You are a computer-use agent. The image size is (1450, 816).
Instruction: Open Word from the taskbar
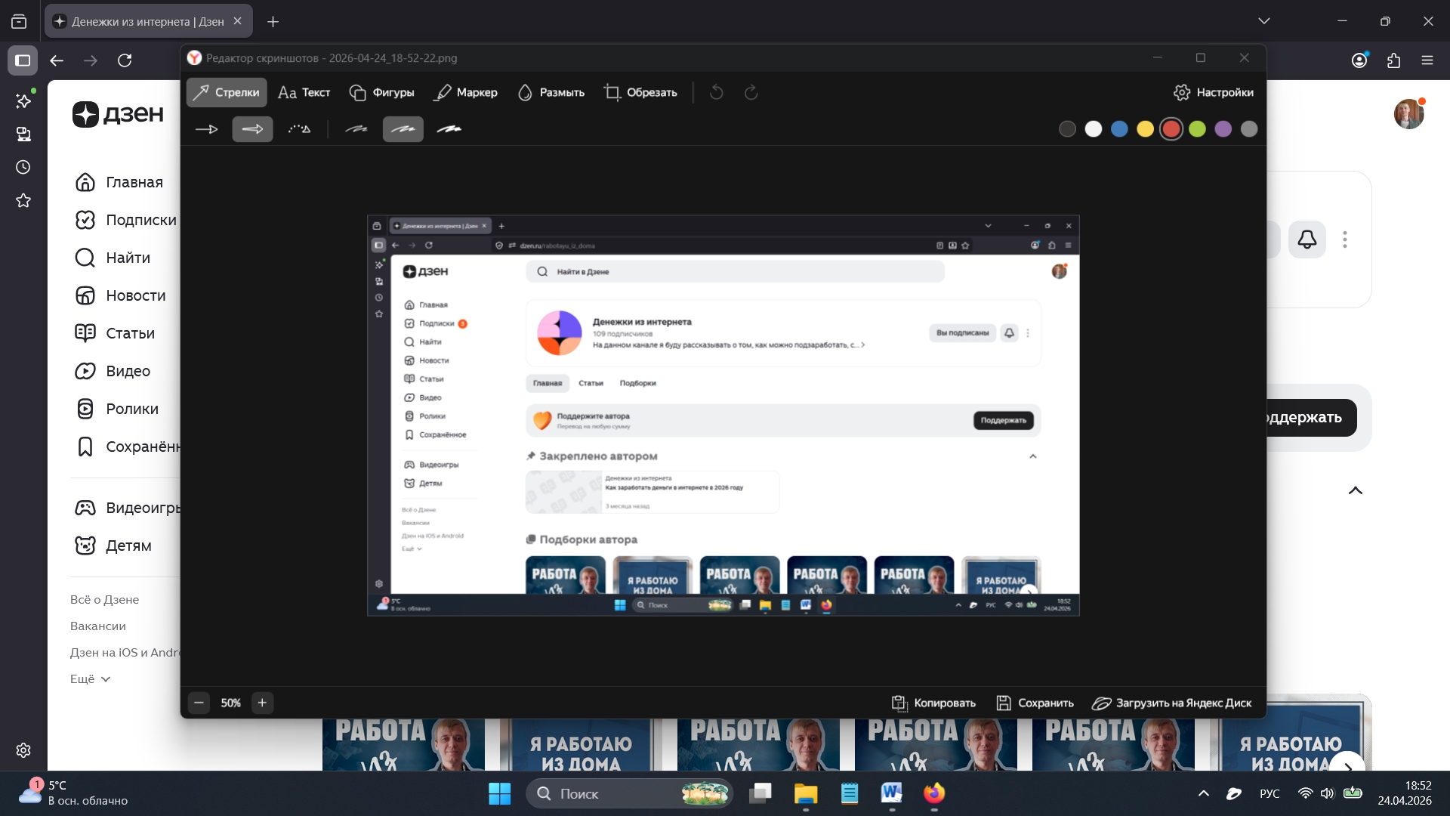[x=892, y=793]
